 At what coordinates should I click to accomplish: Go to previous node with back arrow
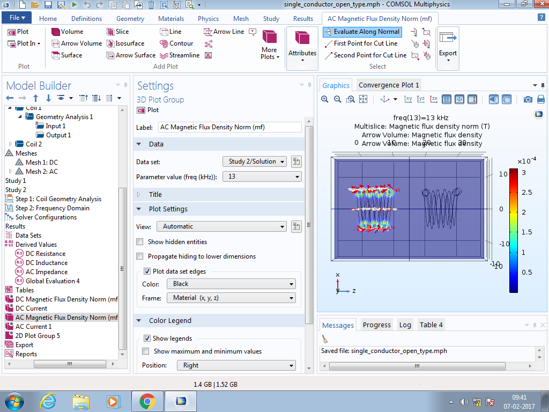coord(10,98)
